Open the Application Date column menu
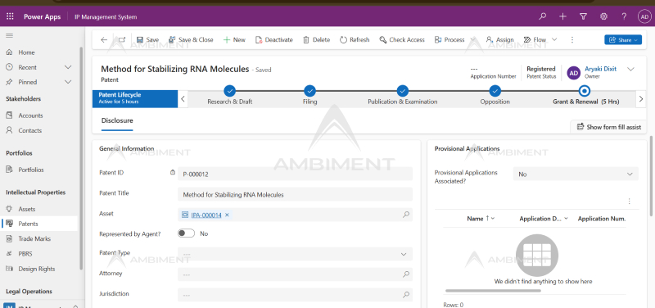655x308 pixels. 566,219
